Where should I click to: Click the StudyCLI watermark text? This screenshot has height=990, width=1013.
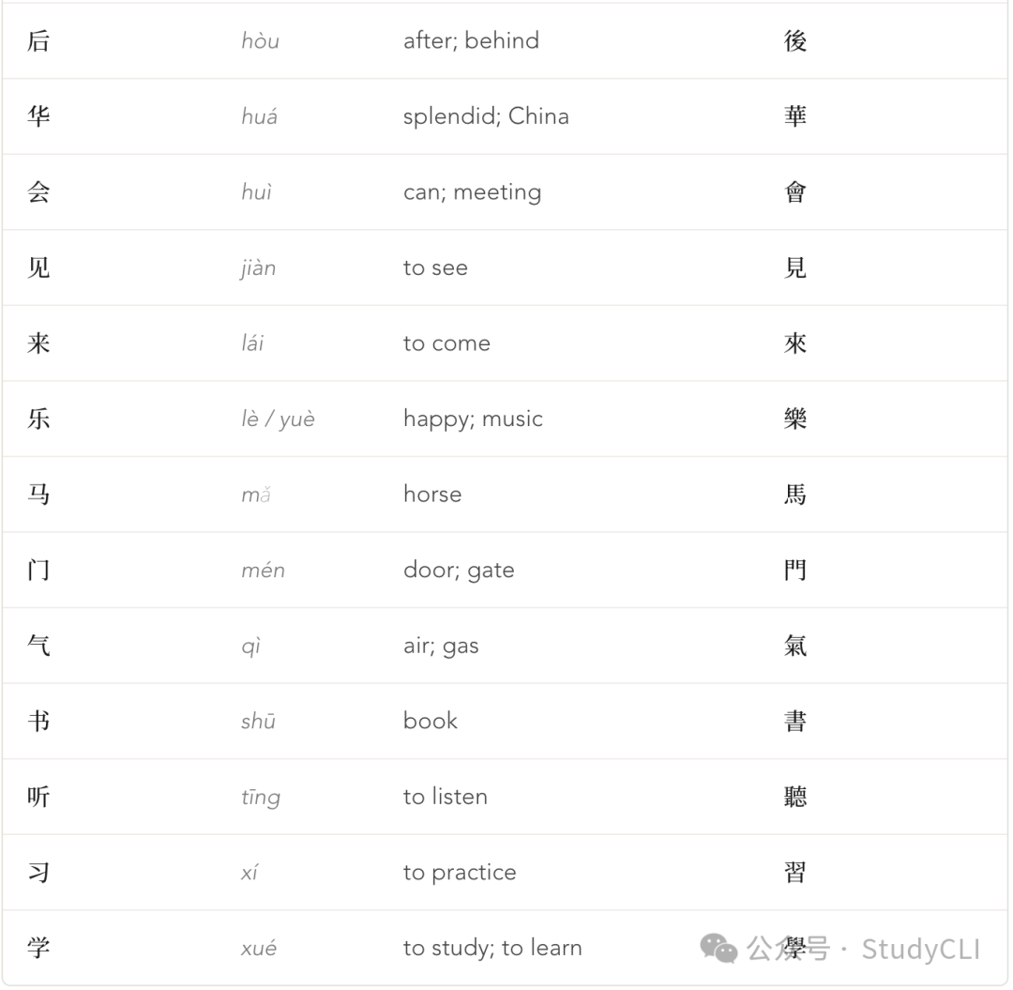tap(921, 950)
